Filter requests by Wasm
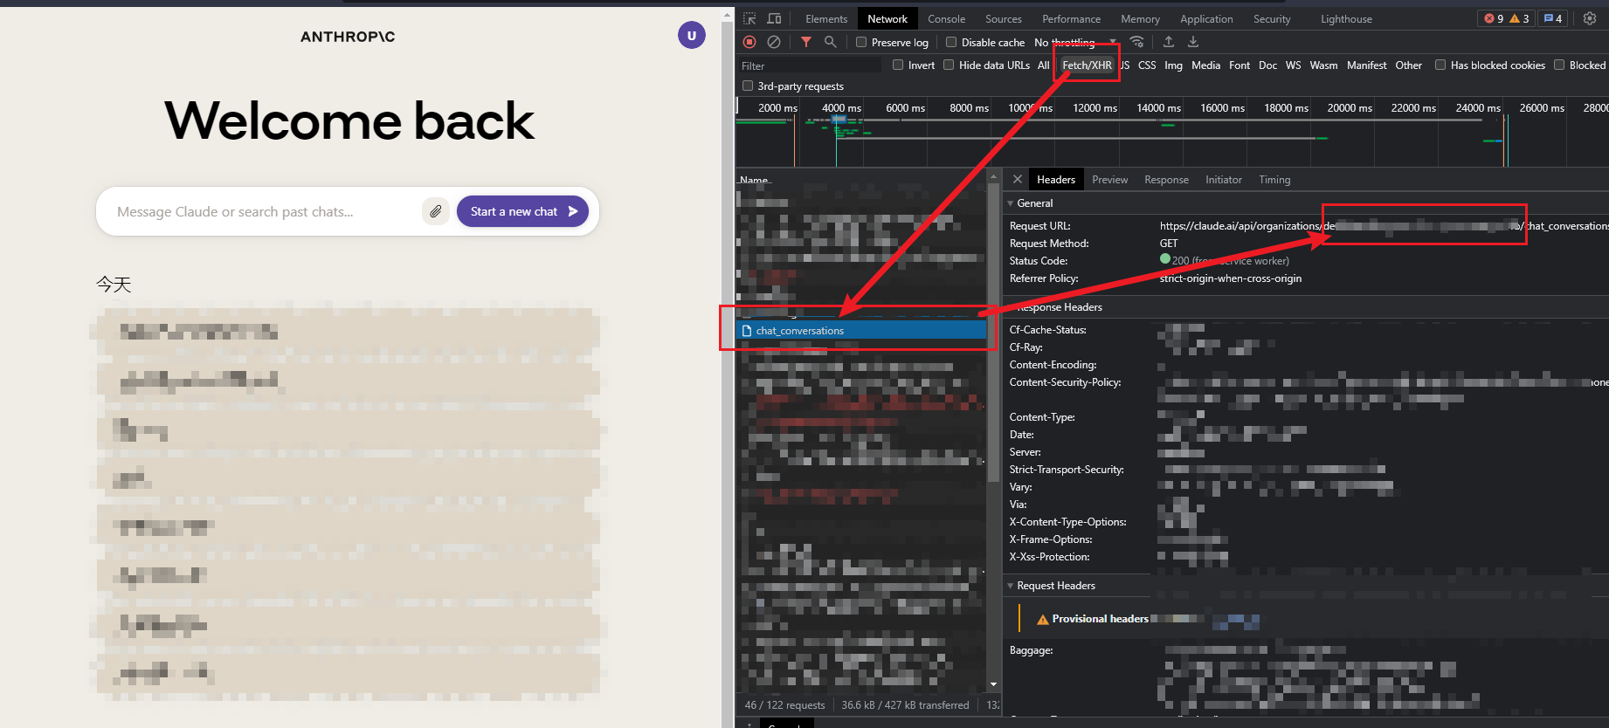The image size is (1609, 728). pos(1323,65)
